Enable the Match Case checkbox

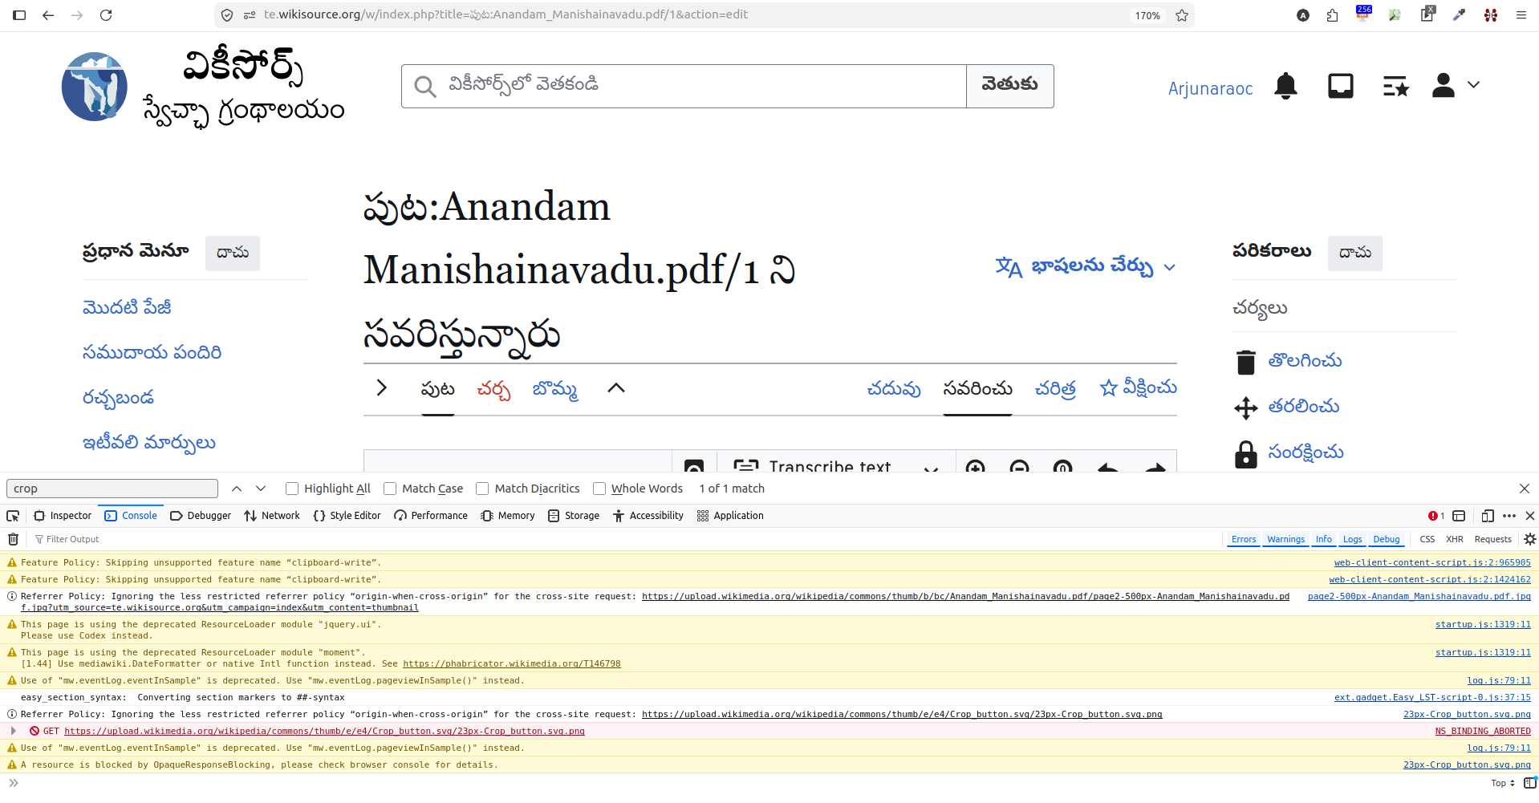[x=390, y=489]
